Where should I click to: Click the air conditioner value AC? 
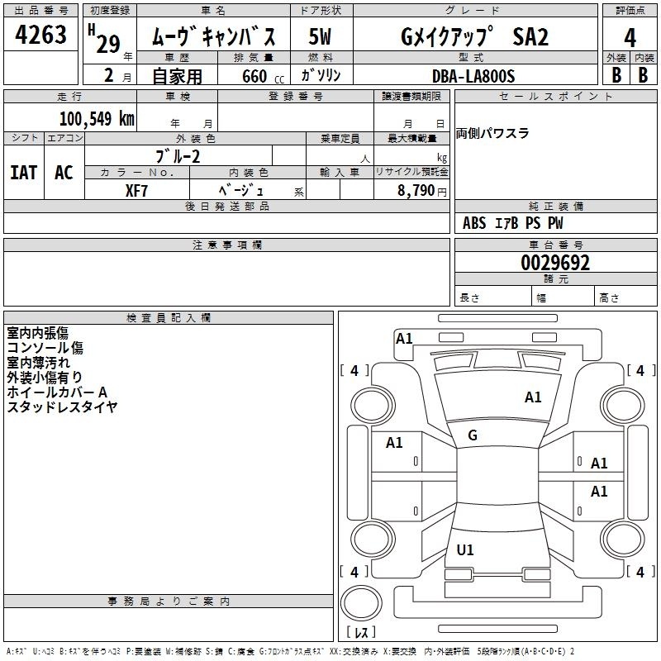[x=64, y=173]
